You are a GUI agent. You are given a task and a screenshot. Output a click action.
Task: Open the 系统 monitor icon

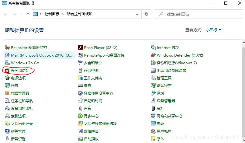click(x=153, y=124)
